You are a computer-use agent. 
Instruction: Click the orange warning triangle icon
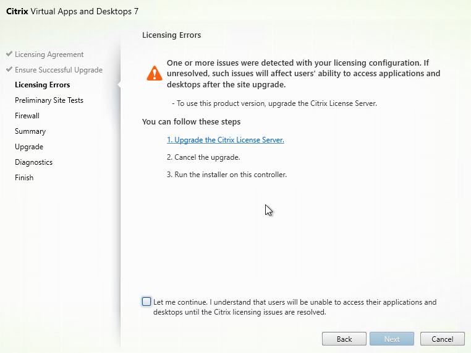155,73
